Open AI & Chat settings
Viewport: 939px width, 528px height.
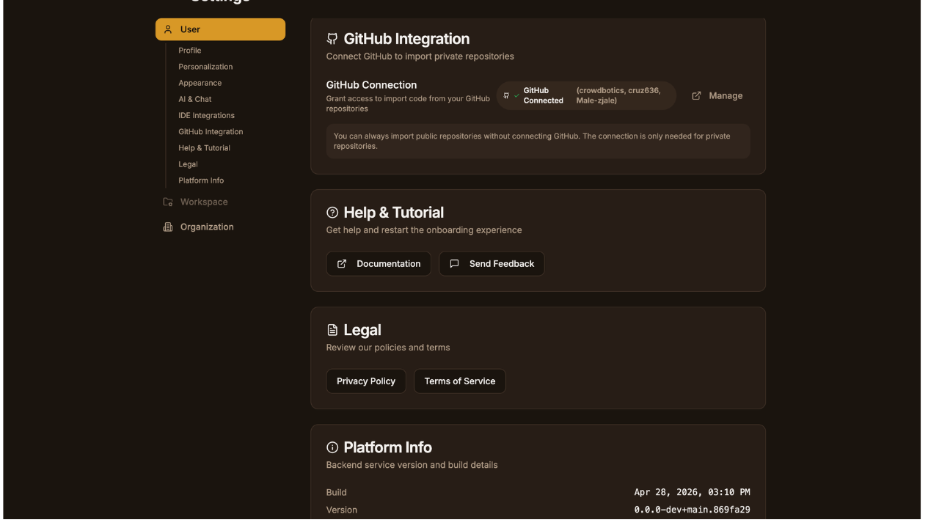pos(194,99)
